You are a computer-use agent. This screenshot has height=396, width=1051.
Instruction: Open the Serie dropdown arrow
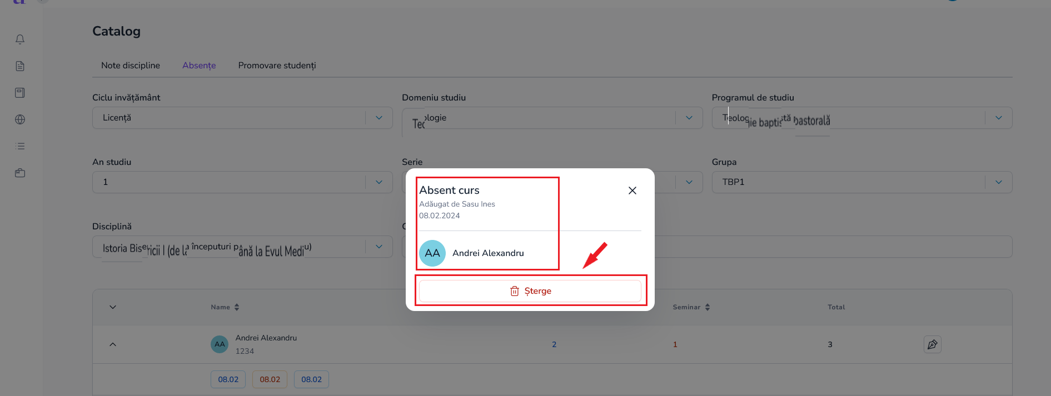point(689,182)
